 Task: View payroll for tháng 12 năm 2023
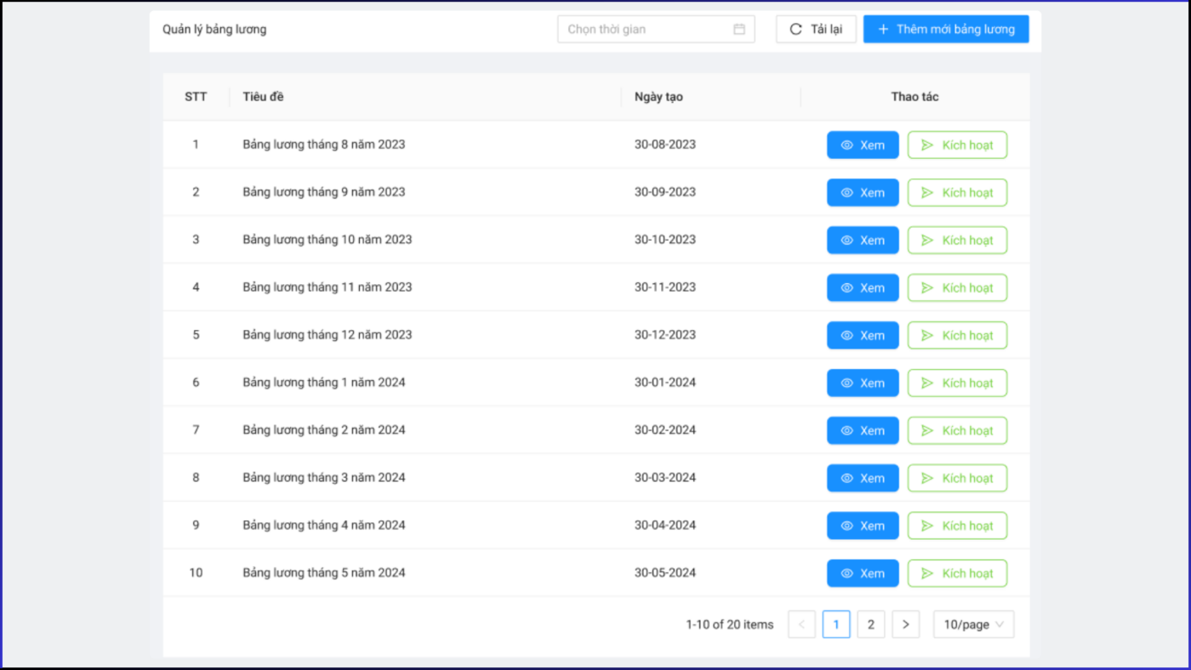863,335
